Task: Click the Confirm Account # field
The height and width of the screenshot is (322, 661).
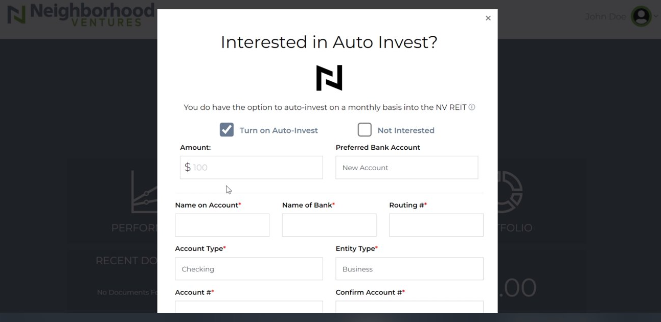Action: [409, 307]
